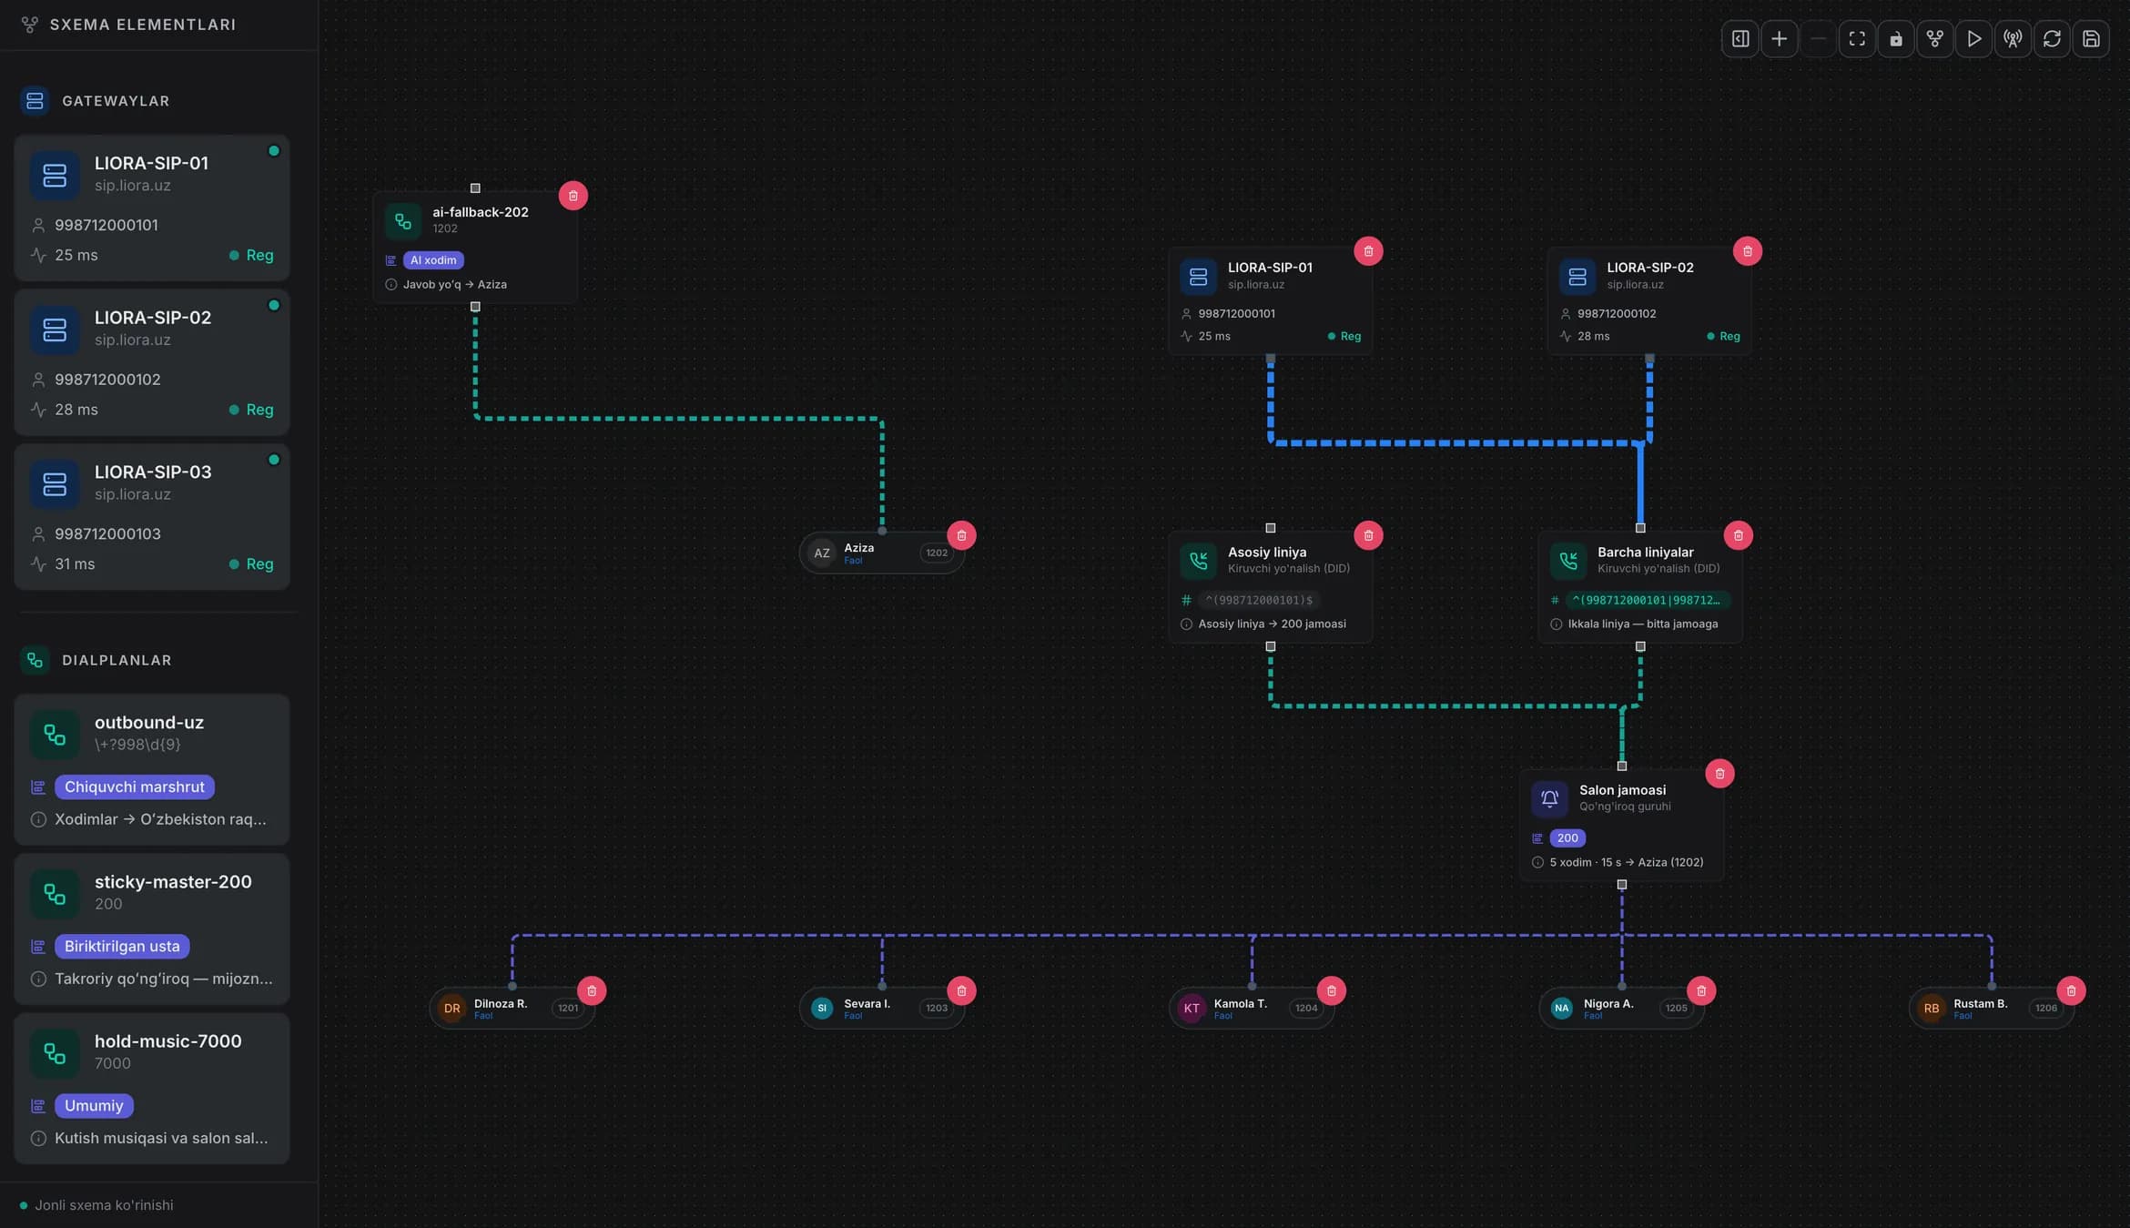Click the dialplan icon on ai-fallback-202 node
This screenshot has height=1228, width=2130.
tap(403, 220)
